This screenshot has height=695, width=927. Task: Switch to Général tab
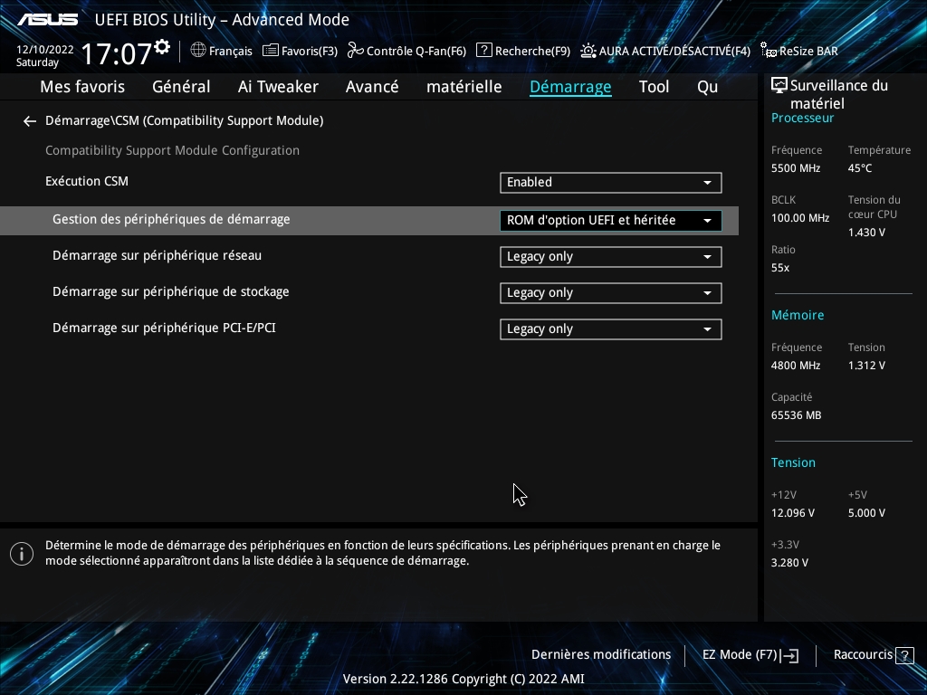click(181, 87)
